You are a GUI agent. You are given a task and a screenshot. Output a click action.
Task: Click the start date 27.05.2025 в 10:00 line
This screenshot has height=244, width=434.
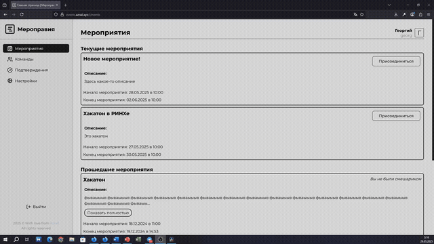[123, 147]
